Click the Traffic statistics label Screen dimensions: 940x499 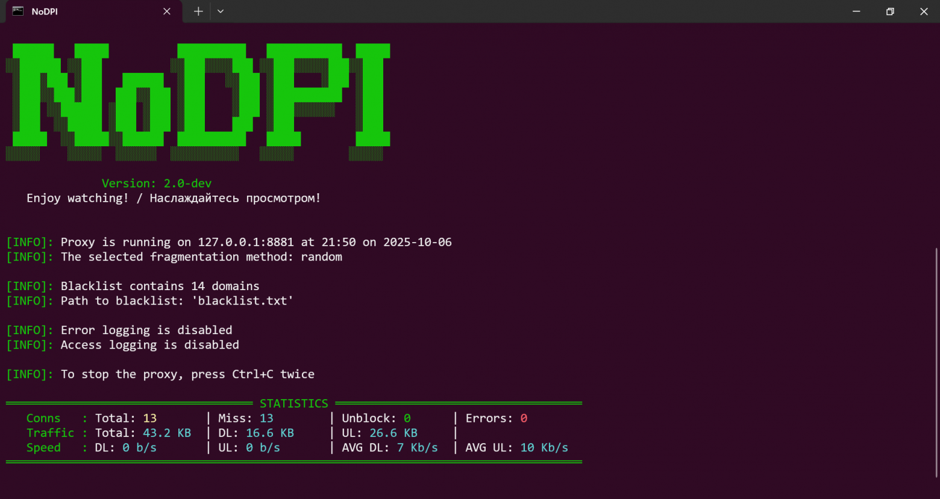(50, 433)
